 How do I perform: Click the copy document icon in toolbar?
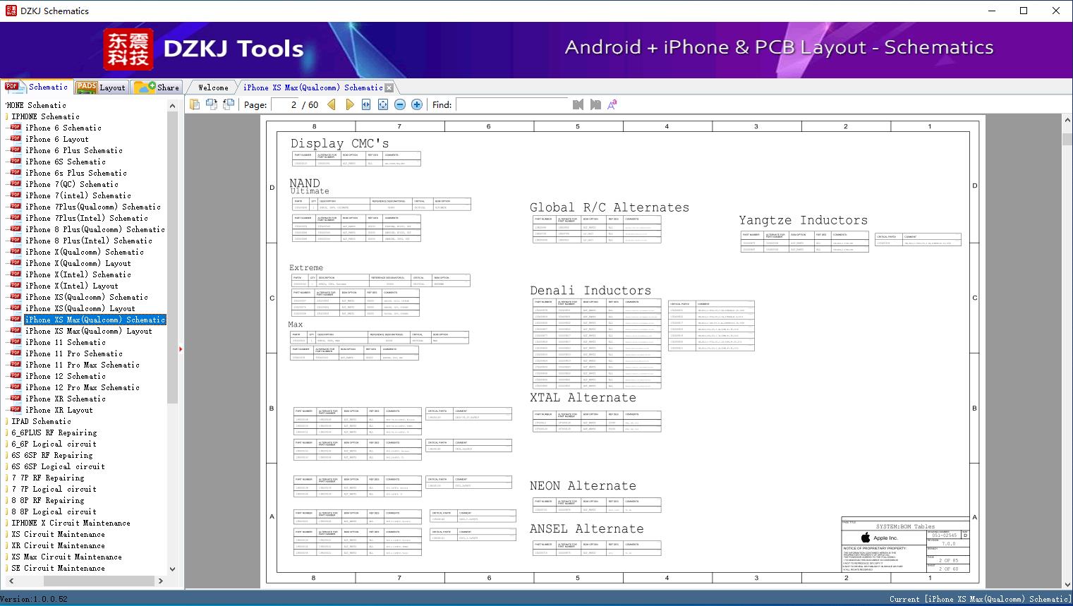pos(195,104)
